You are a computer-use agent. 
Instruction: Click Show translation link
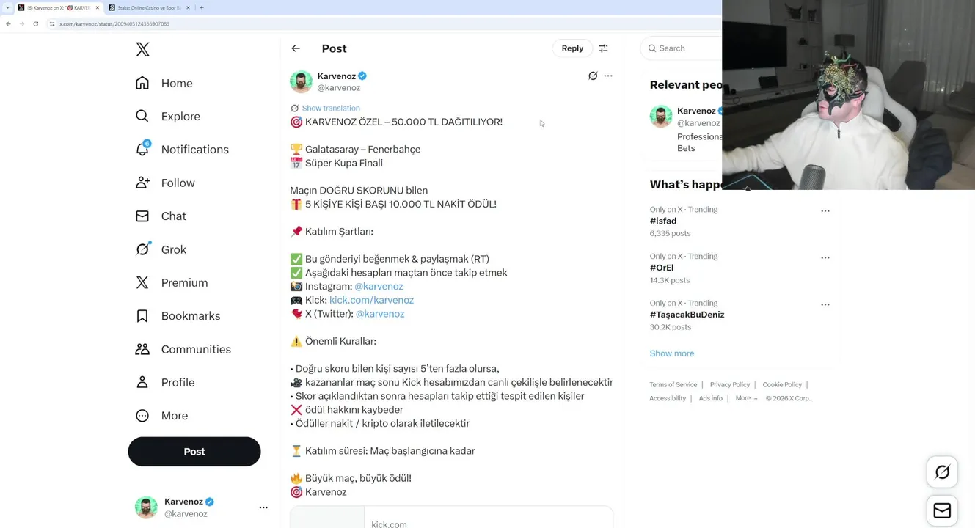tap(331, 108)
